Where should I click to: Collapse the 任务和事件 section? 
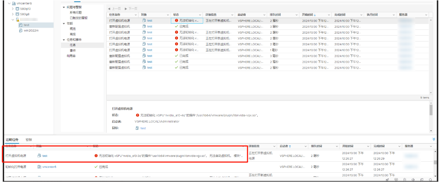point(64,39)
